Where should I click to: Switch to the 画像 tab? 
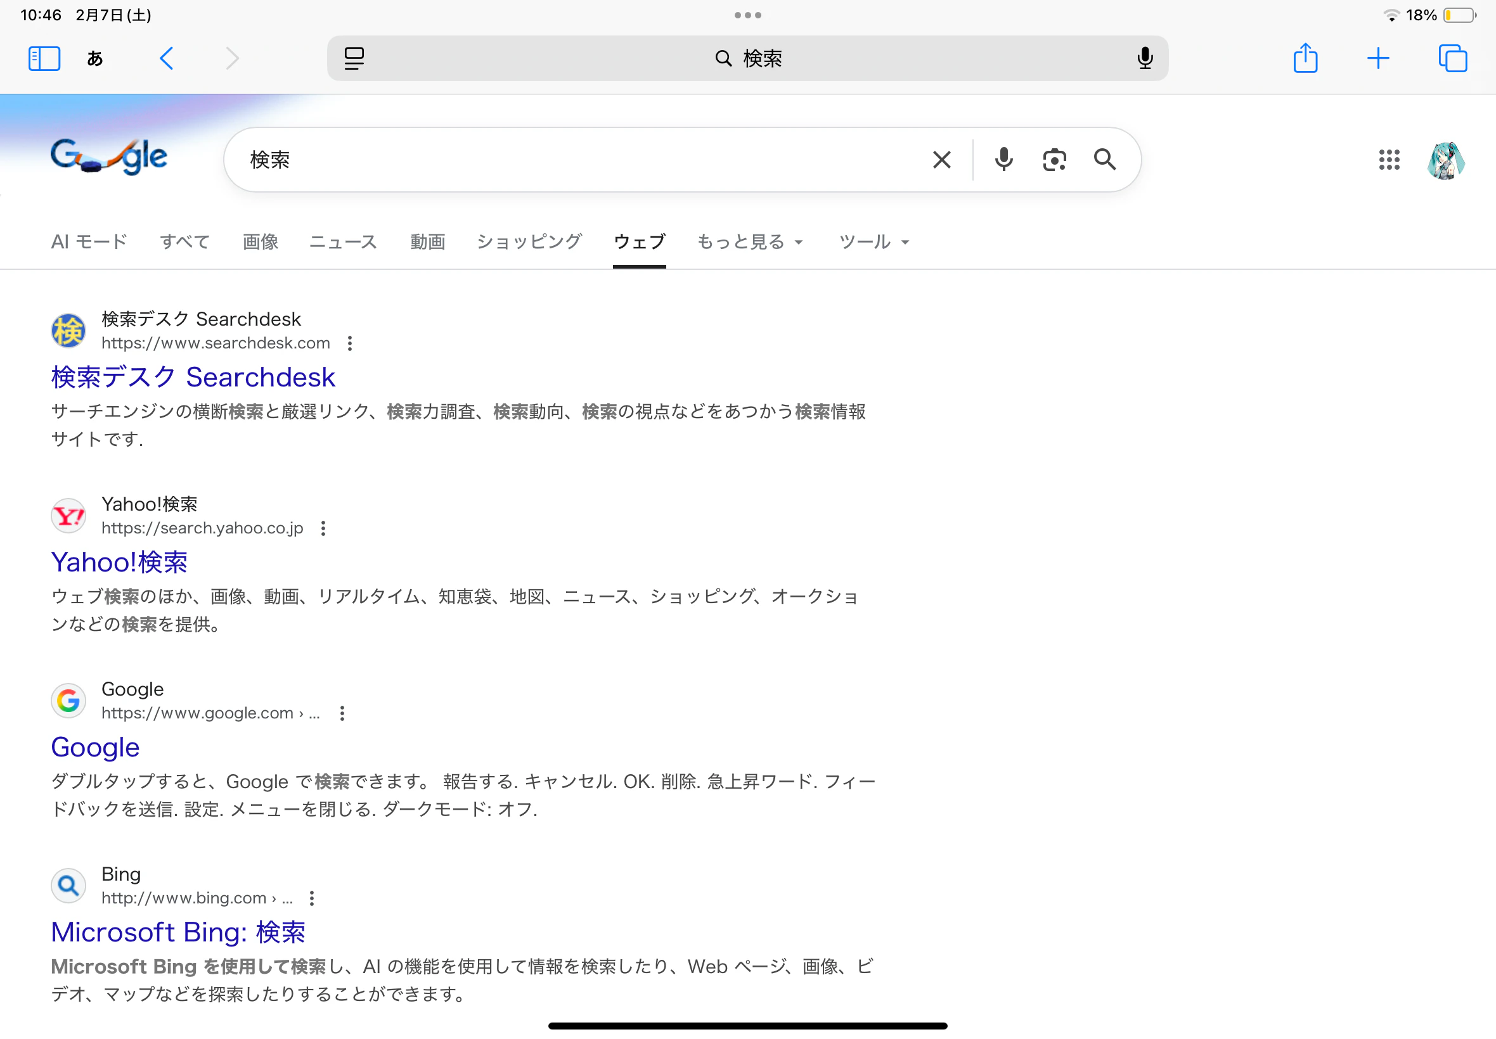261,241
